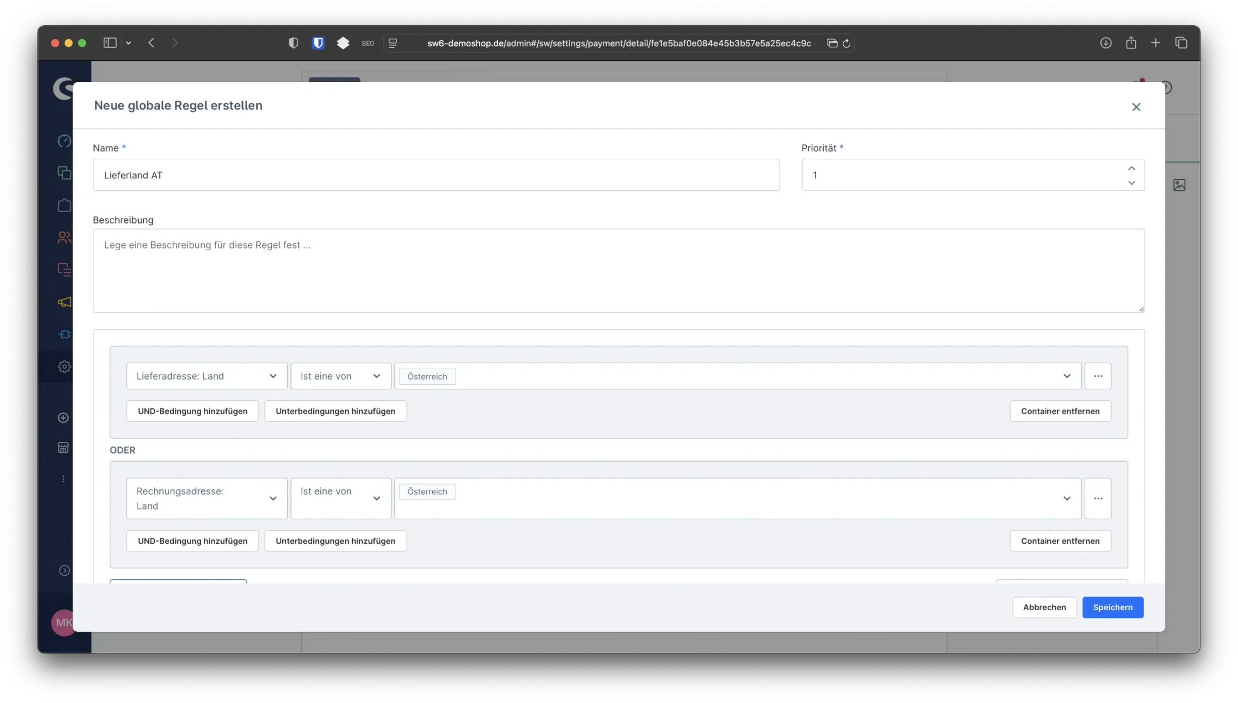Open the Settings gear in sidebar
The image size is (1238, 703).
(x=64, y=367)
